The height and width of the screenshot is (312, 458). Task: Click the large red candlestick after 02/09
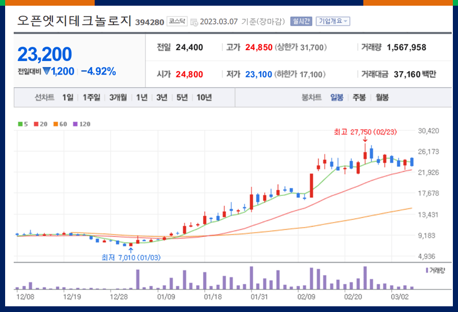pyautogui.click(x=311, y=186)
